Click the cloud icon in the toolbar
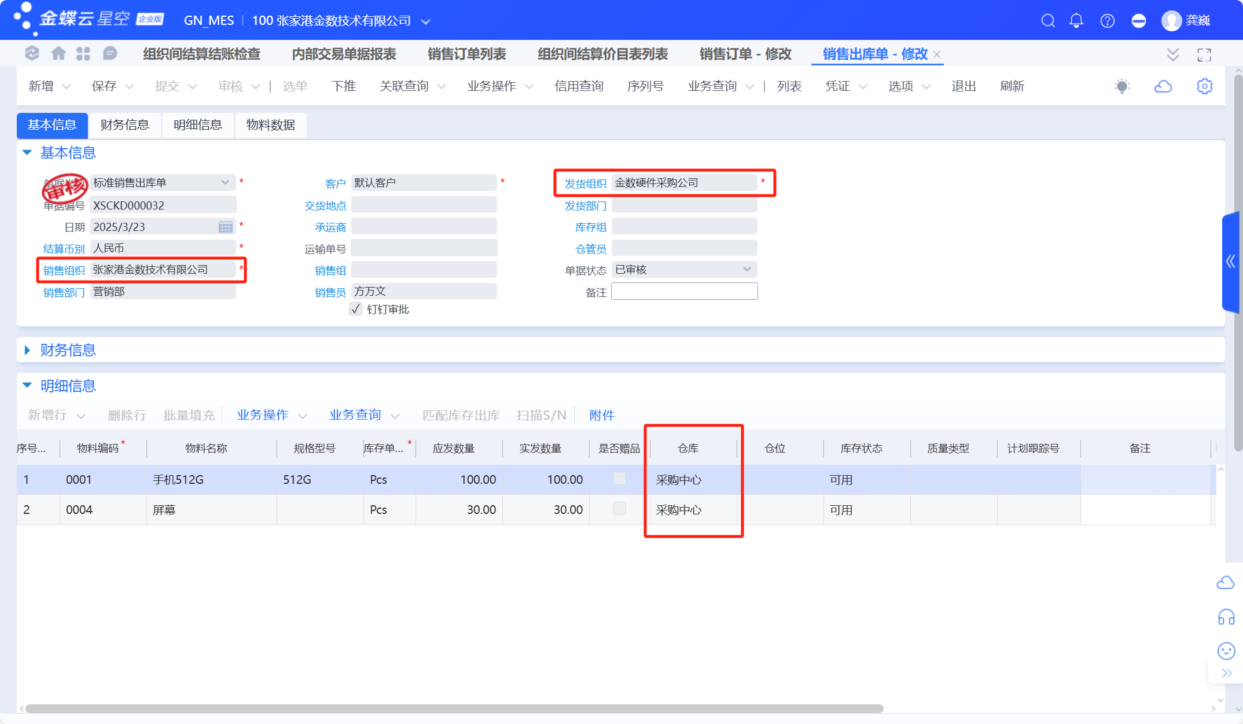 pyautogui.click(x=1163, y=86)
